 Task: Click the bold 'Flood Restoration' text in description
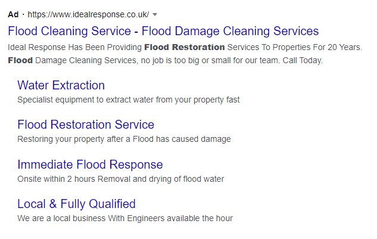point(185,47)
